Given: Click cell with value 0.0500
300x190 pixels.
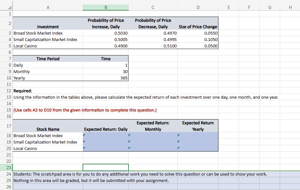Looking at the screenshot, I should coord(198,46).
